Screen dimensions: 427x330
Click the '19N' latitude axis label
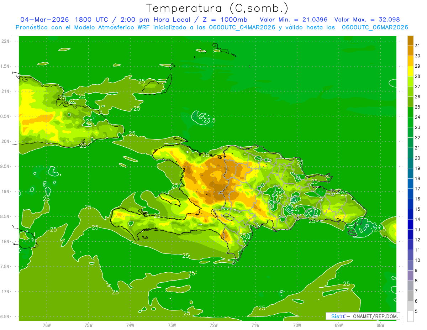(x=6, y=192)
